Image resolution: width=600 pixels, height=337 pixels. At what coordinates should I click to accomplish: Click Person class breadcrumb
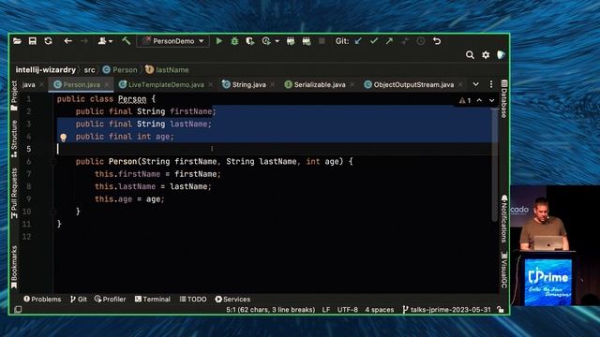coord(120,70)
